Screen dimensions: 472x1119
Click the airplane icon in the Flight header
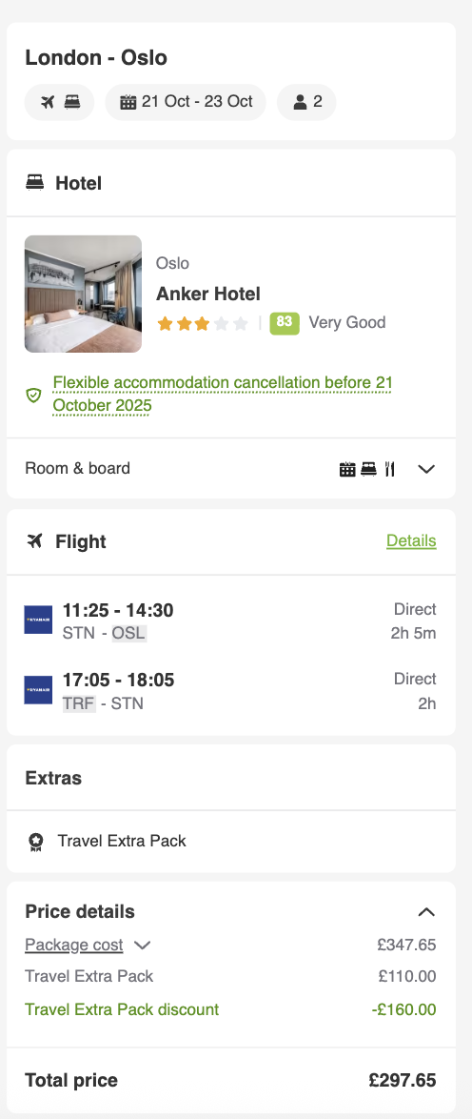(x=34, y=541)
